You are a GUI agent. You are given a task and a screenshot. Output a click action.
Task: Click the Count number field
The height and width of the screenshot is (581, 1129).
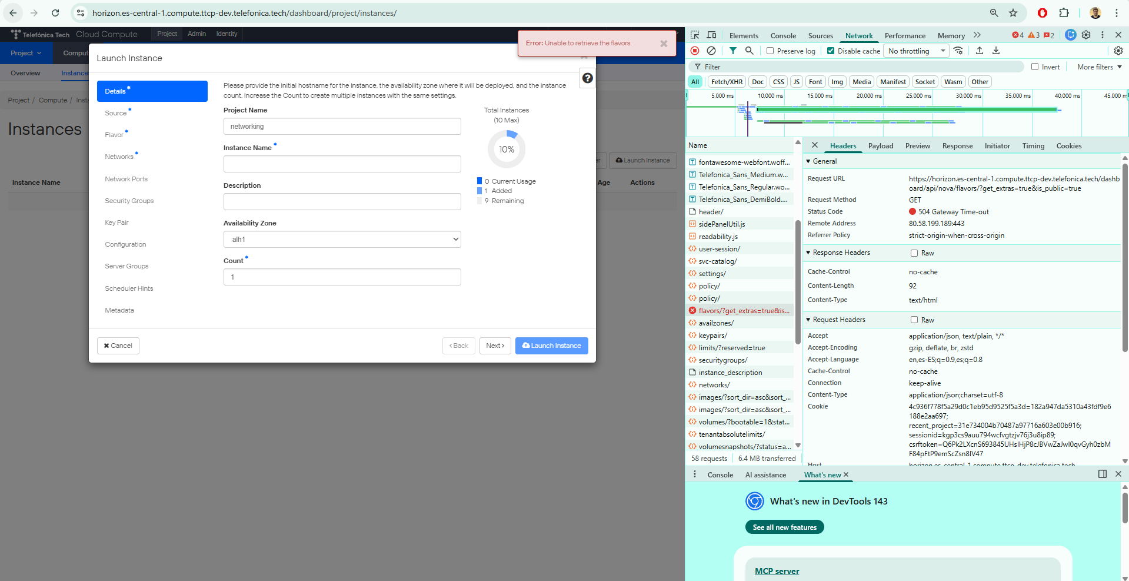(x=342, y=277)
